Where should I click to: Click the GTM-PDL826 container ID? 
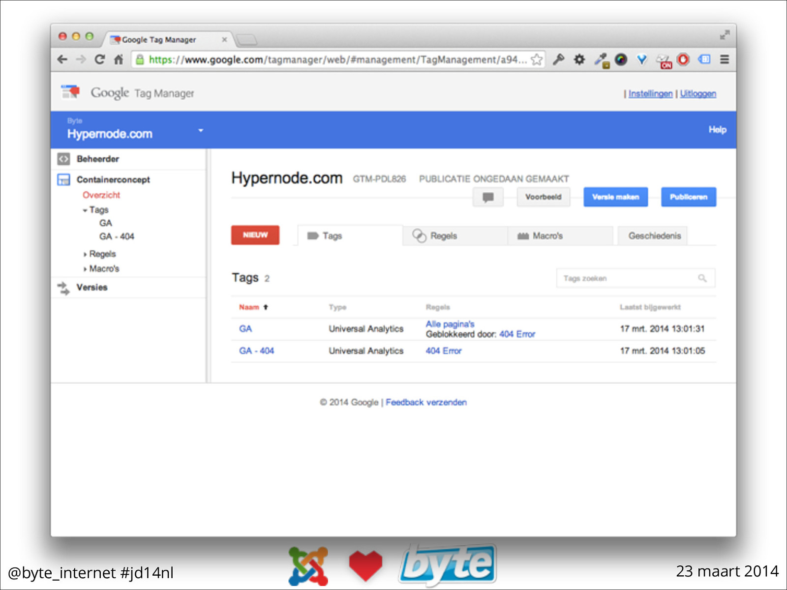379,179
